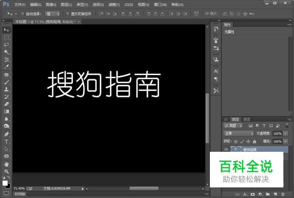The height and width of the screenshot is (198, 294).
Task: Open the Paragraph panel icon
Action: pos(216,79)
